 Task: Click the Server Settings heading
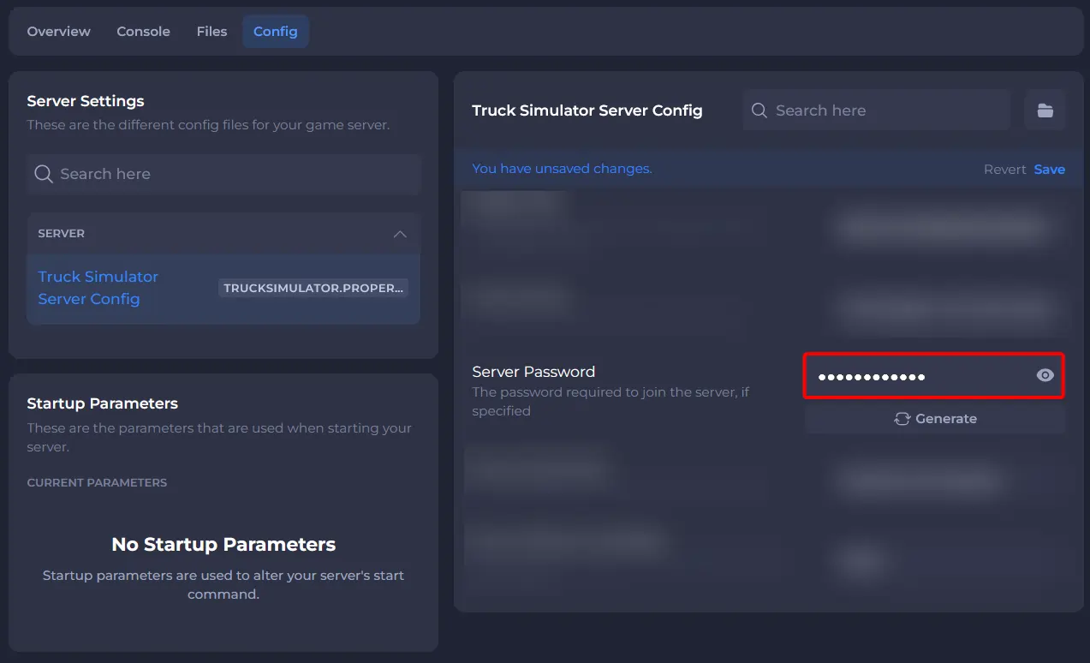point(86,101)
